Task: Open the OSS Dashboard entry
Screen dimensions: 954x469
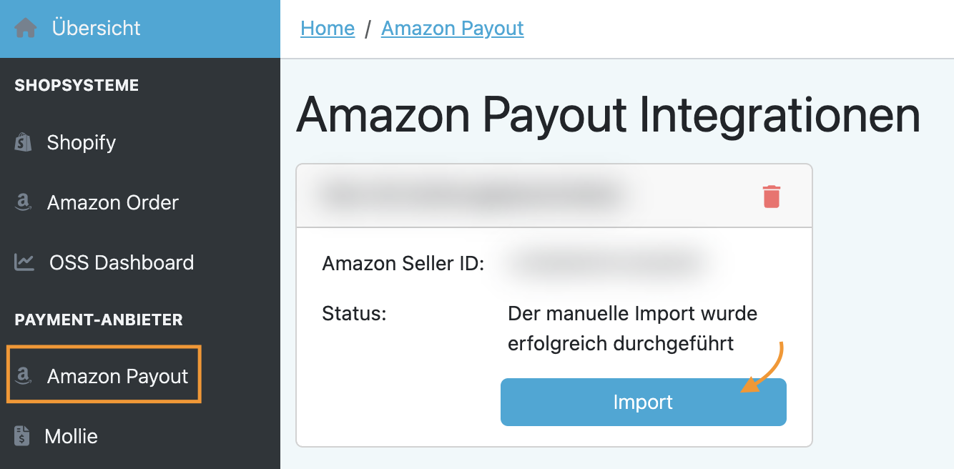Action: (140, 262)
